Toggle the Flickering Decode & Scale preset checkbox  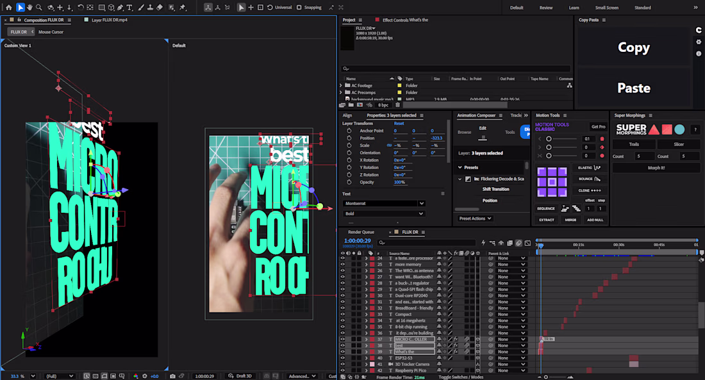pos(468,179)
